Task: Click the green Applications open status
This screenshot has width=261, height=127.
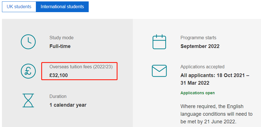Action: coord(197,93)
